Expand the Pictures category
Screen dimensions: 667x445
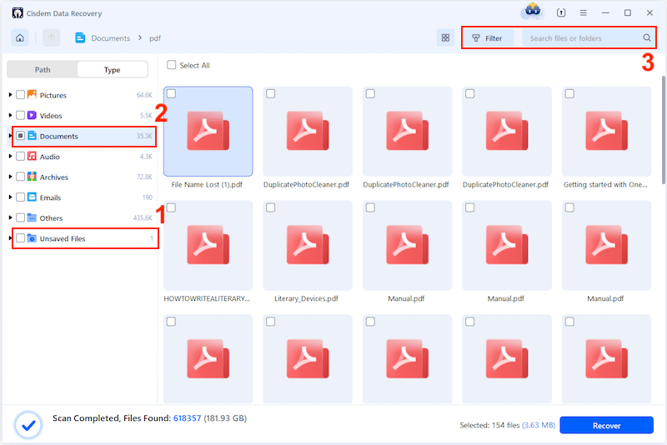10,95
